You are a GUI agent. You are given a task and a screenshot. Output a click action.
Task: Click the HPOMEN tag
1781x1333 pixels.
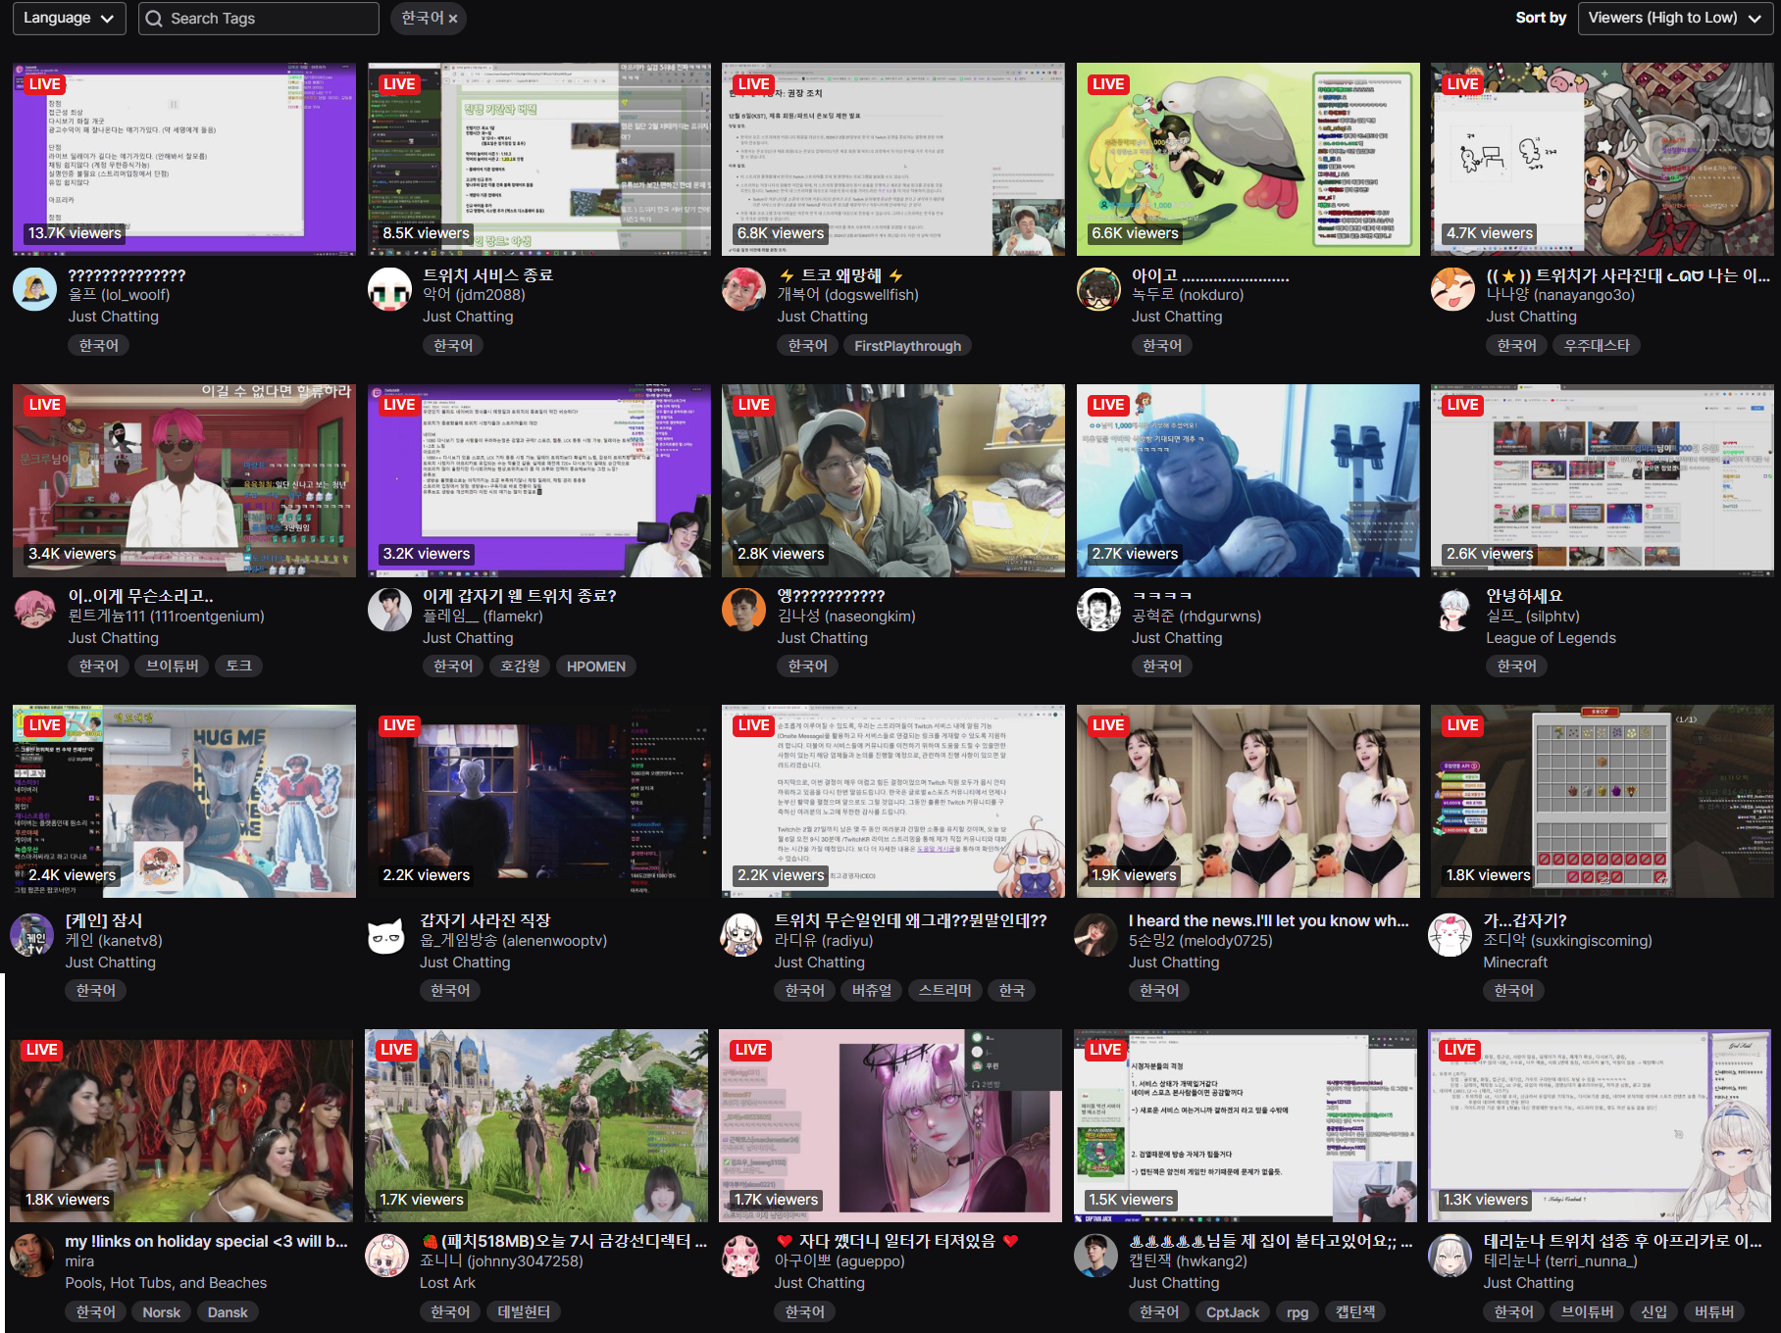click(595, 666)
